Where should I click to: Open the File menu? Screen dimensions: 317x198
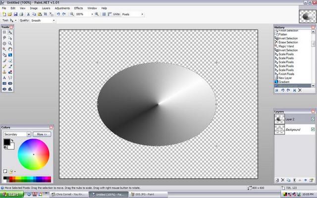tap(4, 8)
